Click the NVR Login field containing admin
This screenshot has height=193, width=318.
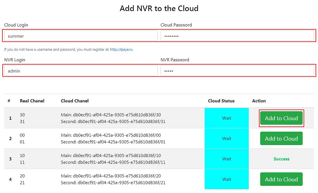pyautogui.click(x=81, y=71)
